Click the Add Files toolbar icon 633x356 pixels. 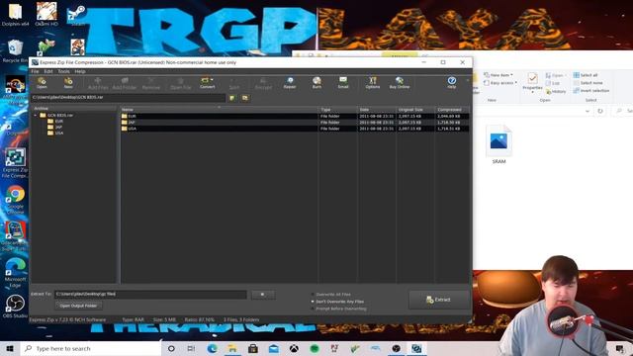coord(98,83)
